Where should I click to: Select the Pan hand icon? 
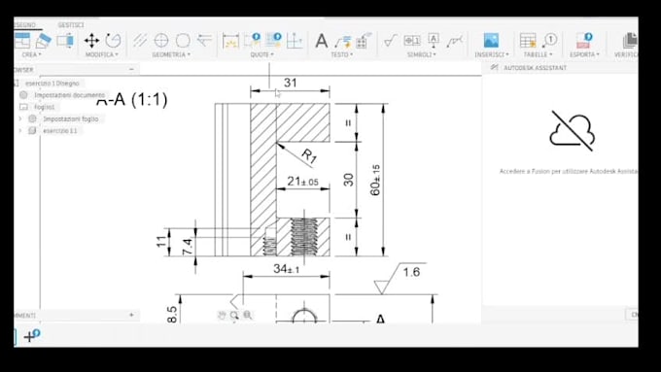coord(222,315)
